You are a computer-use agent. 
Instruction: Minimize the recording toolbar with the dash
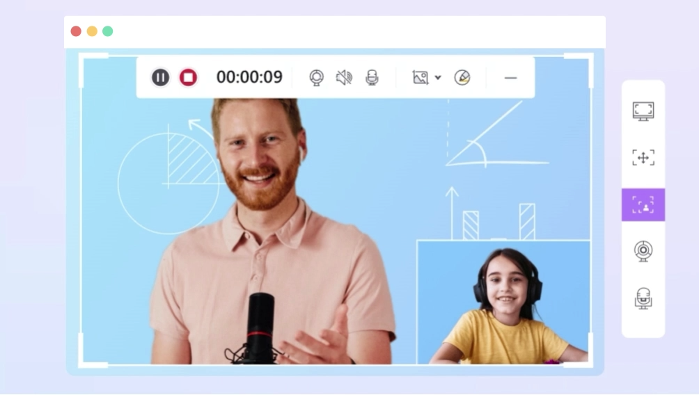[x=510, y=78]
